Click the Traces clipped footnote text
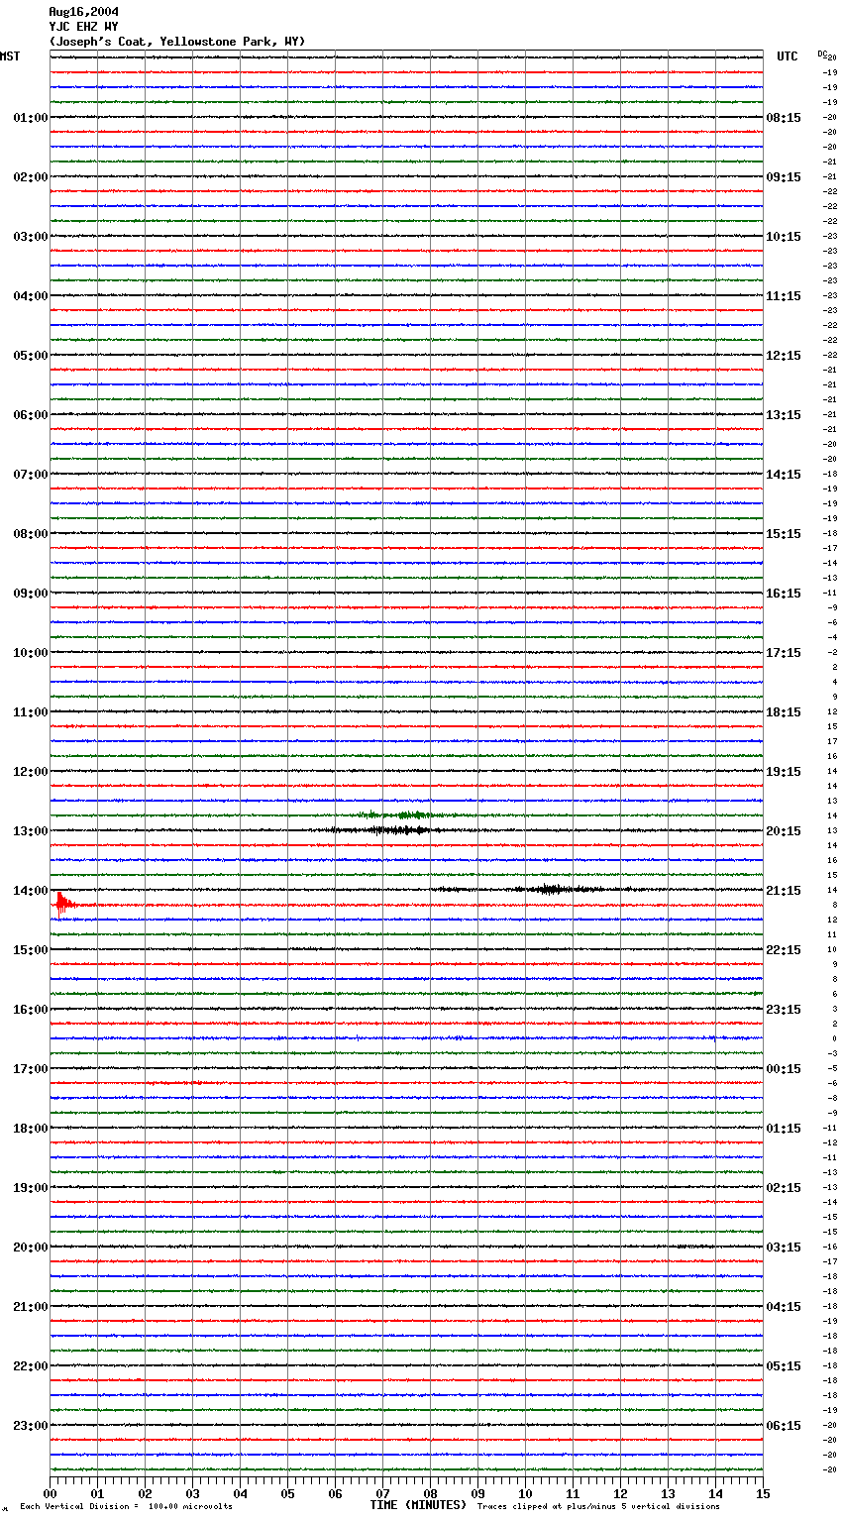Viewport: 842px width, 1520px height. click(598, 1507)
